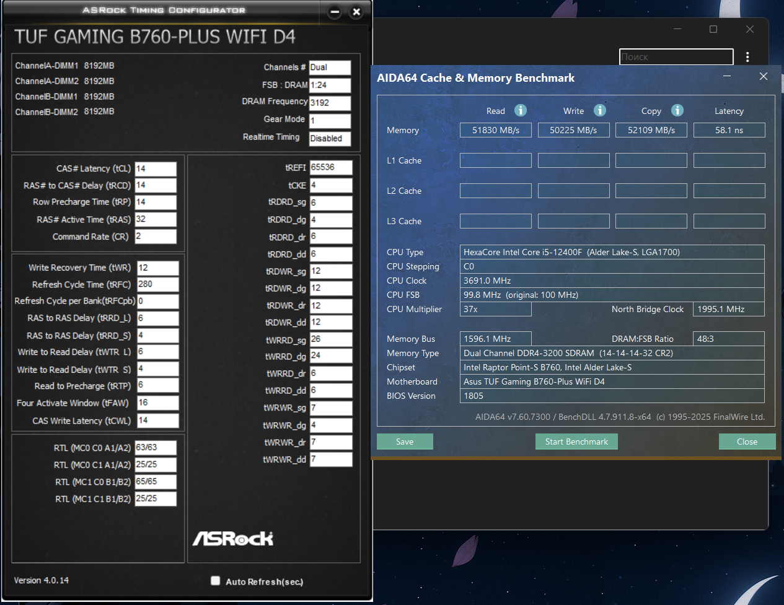This screenshot has width=784, height=605.
Task: Click the tWRWR_dd value field
Action: [x=331, y=459]
